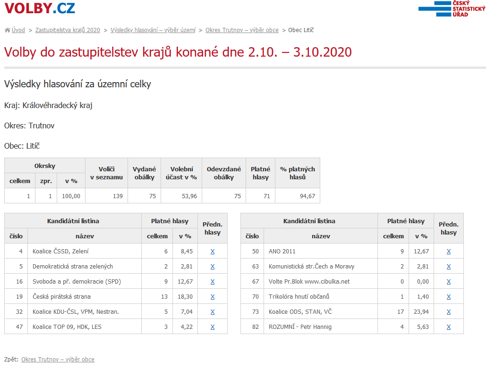Open preferential votes X for Demokratická strana zelených
This screenshot has width=487, height=369.
[x=213, y=267]
